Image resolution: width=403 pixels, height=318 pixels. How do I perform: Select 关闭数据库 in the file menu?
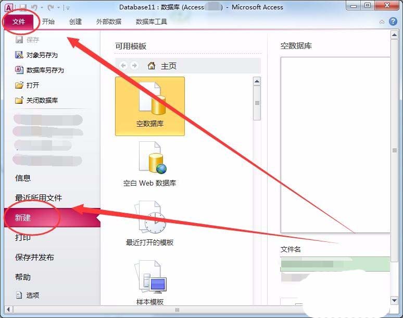(x=36, y=100)
